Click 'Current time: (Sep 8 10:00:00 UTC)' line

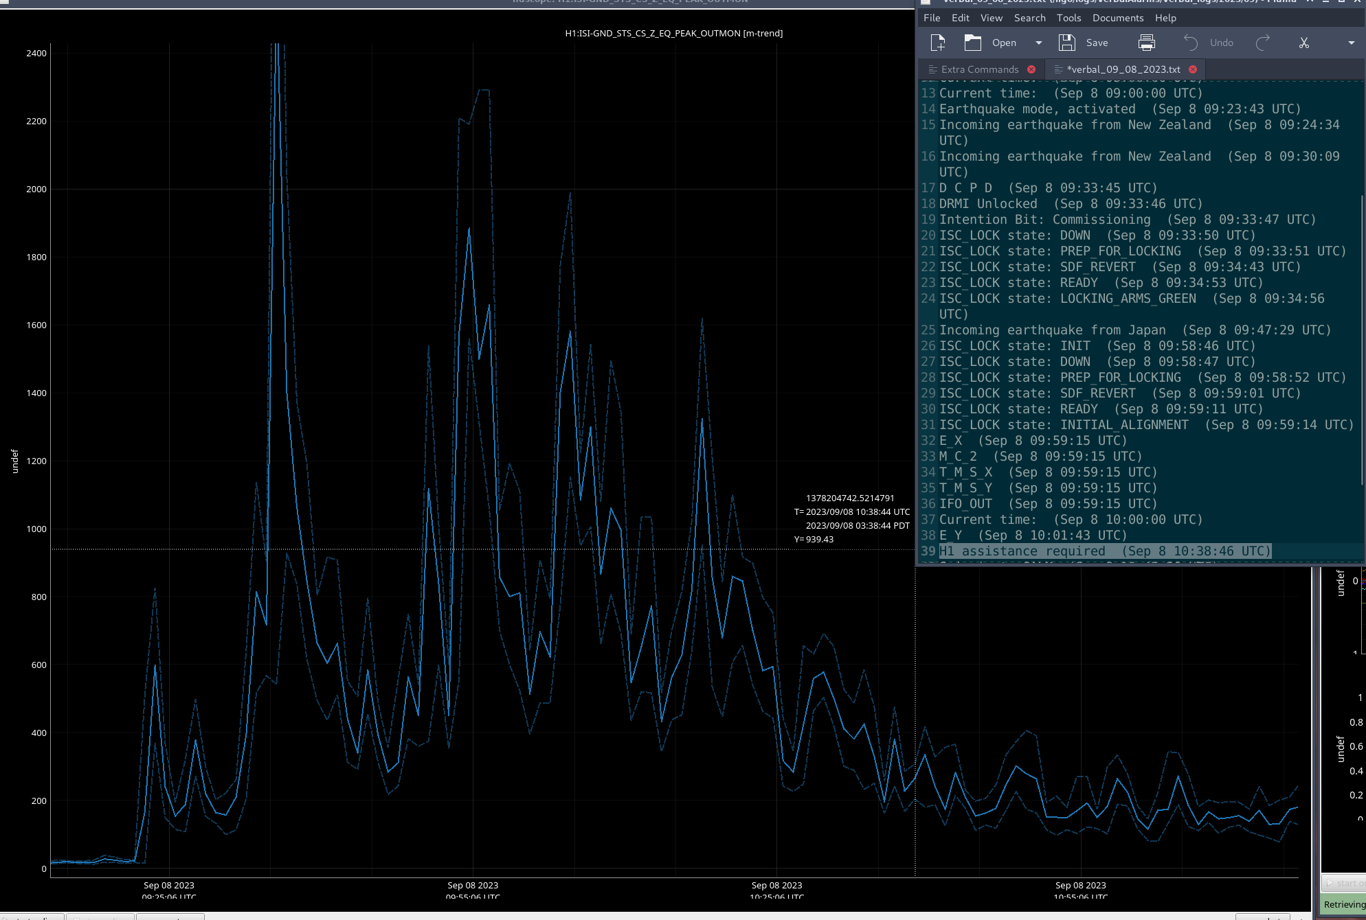(x=1071, y=520)
